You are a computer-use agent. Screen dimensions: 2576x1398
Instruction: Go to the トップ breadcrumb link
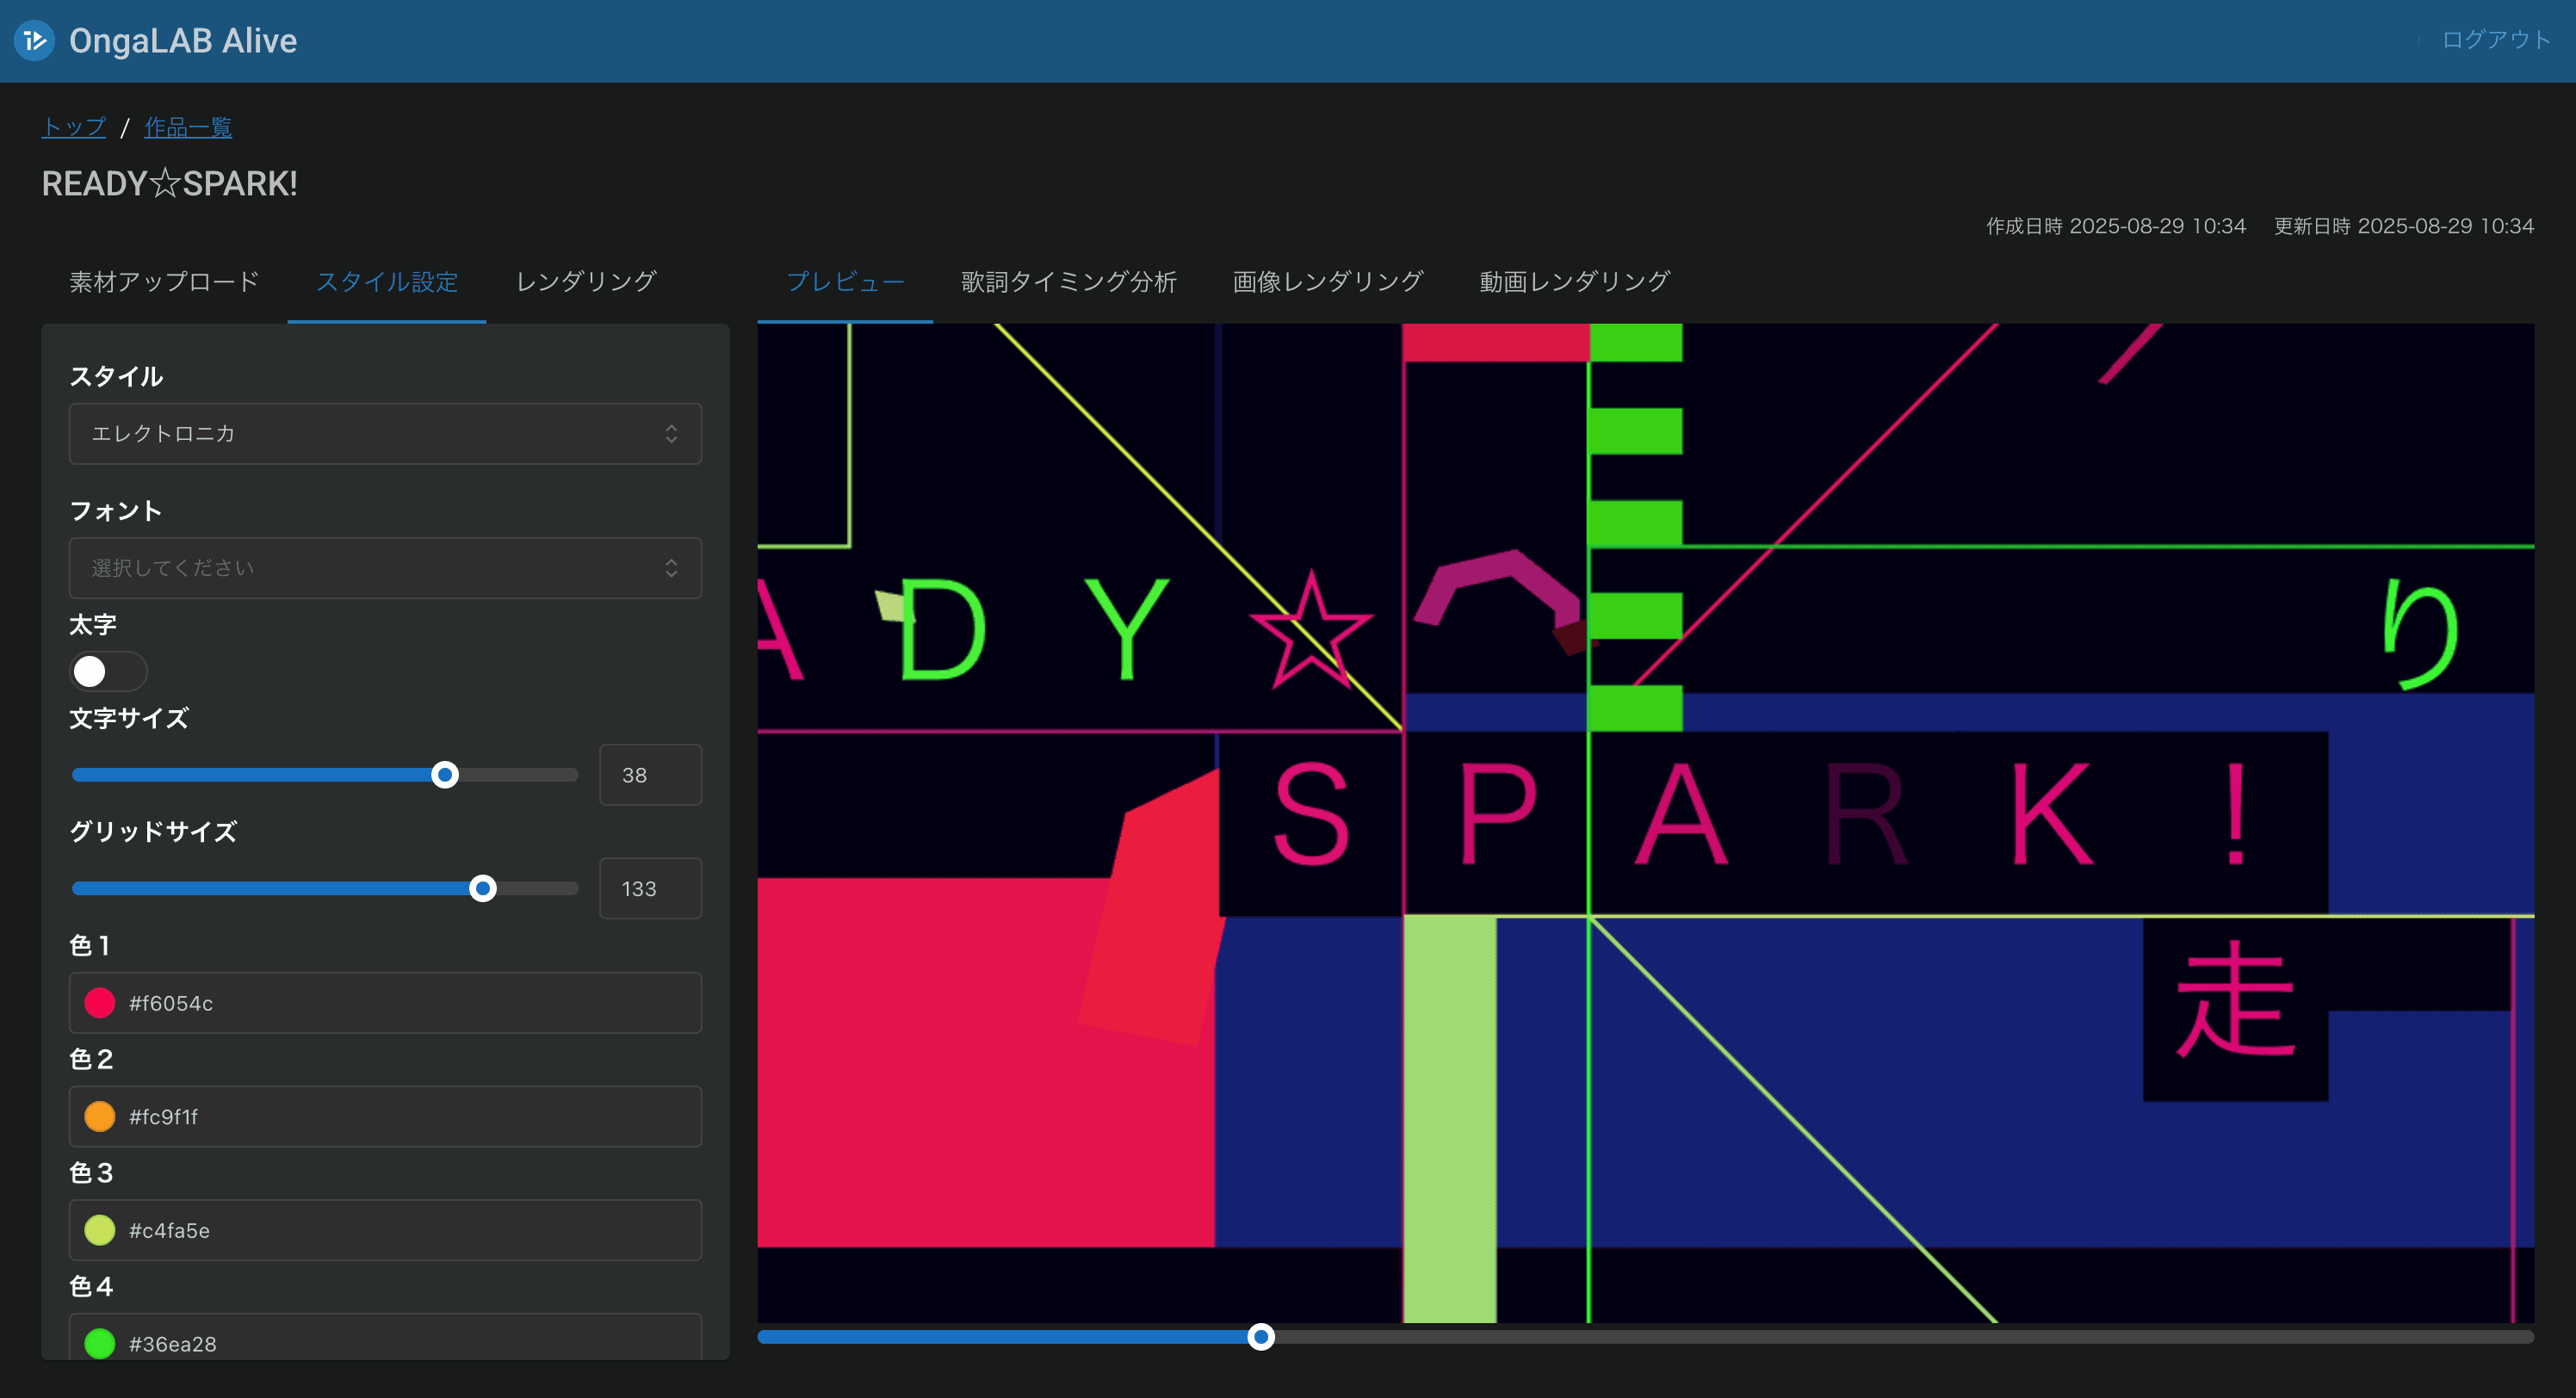[73, 127]
